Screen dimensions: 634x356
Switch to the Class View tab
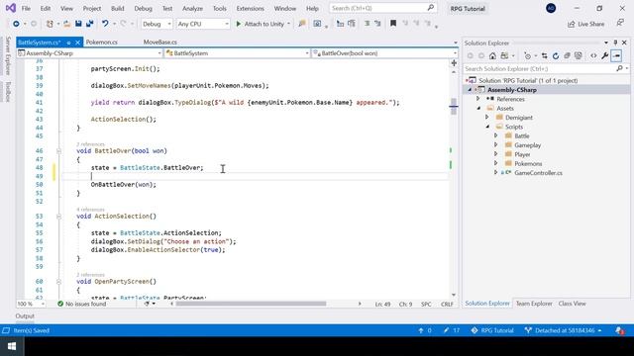point(572,304)
